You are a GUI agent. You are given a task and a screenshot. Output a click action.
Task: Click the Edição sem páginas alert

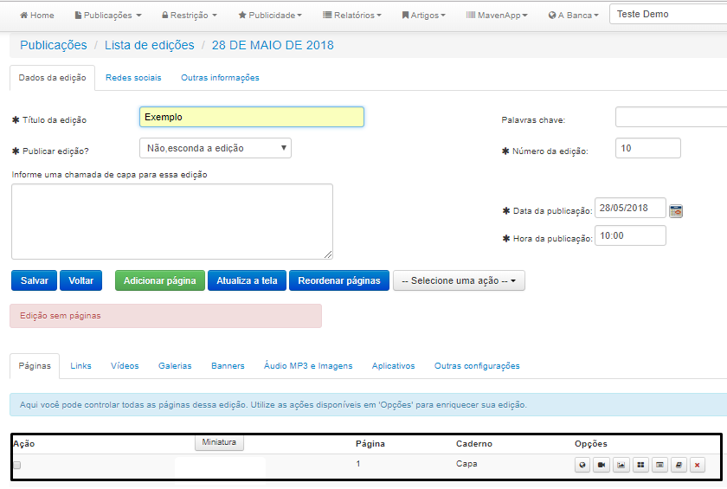166,316
